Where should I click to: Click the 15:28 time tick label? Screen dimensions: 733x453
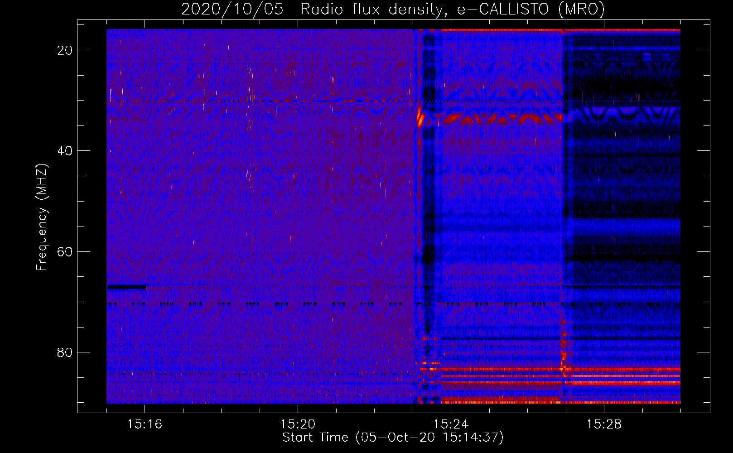pos(604,424)
